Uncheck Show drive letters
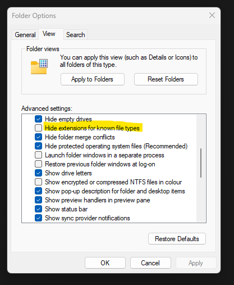Viewport: 234px width, 285px height. click(38, 173)
